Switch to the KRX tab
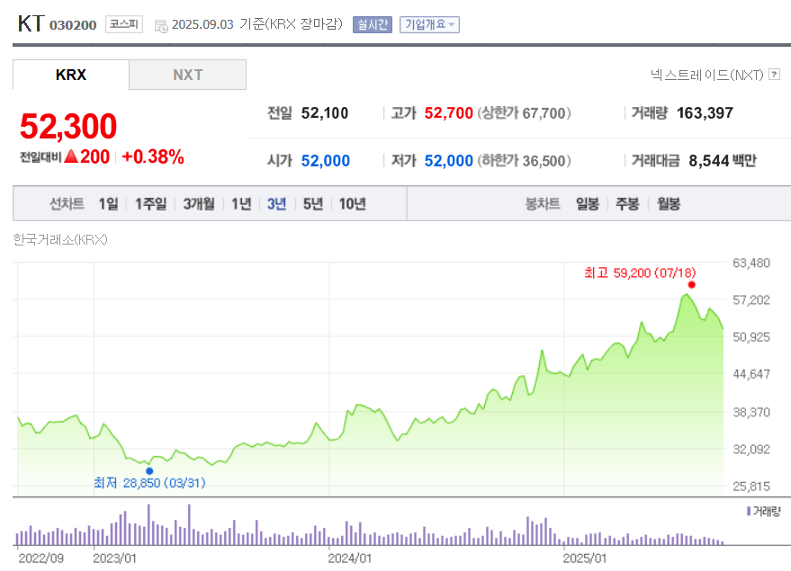The width and height of the screenshot is (791, 571). click(x=70, y=75)
